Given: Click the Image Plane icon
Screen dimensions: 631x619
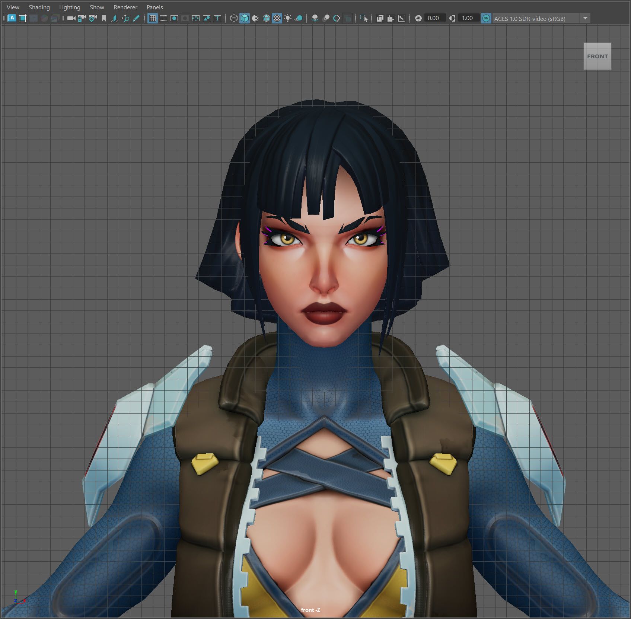Looking at the screenshot, I should coord(115,18).
